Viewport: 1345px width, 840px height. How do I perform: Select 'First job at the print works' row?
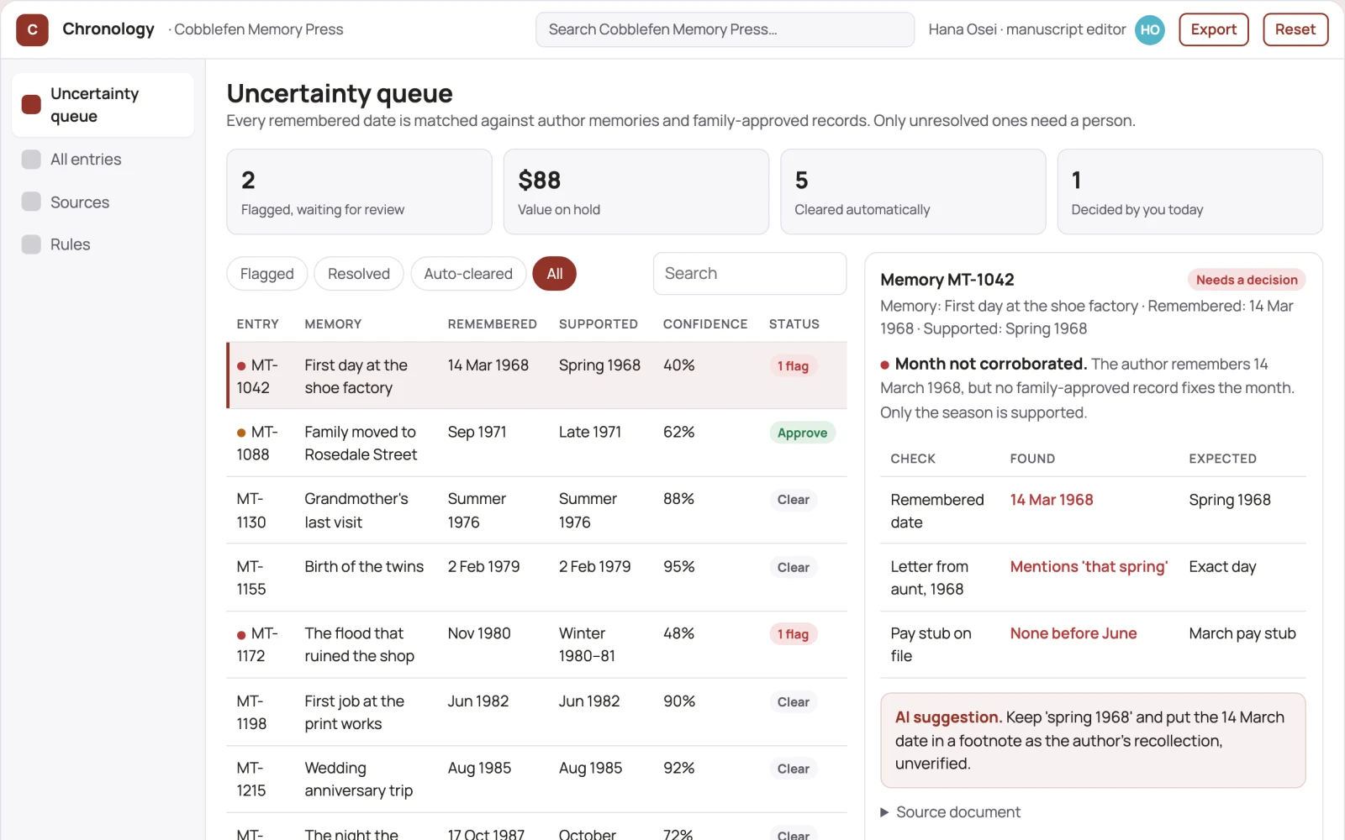[x=536, y=712]
